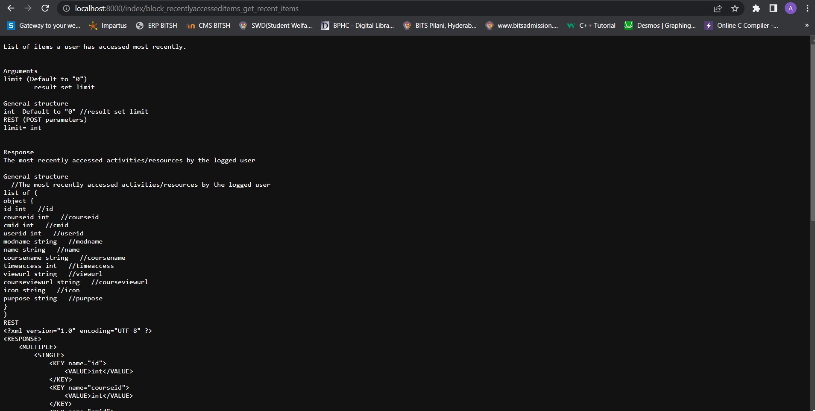This screenshot has height=411, width=815.
Task: Open Chrome's three-dot menu
Action: click(807, 8)
